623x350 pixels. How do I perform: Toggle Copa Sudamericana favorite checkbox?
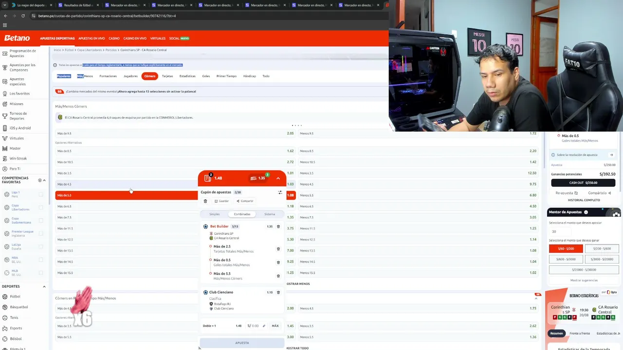[x=41, y=221]
